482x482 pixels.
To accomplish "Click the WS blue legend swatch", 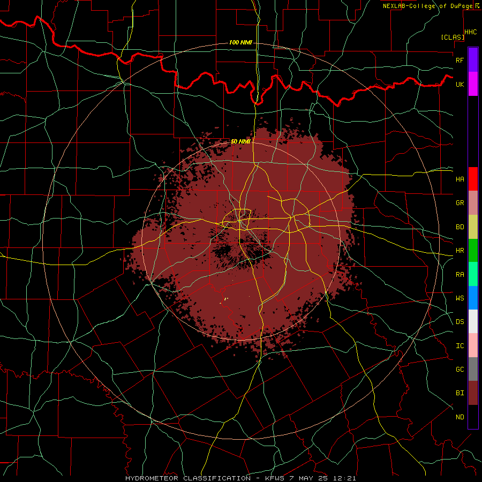I will 473,298.
